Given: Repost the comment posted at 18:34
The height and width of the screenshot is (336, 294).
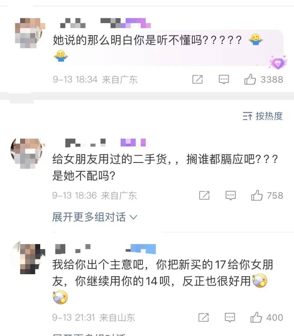Looking at the screenshot, I should point(197,79).
